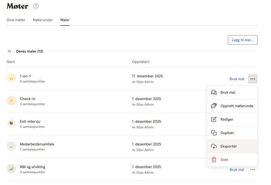This screenshot has width=271, height=185.
Task: Select Slett from the context menu
Action: tap(232, 160)
